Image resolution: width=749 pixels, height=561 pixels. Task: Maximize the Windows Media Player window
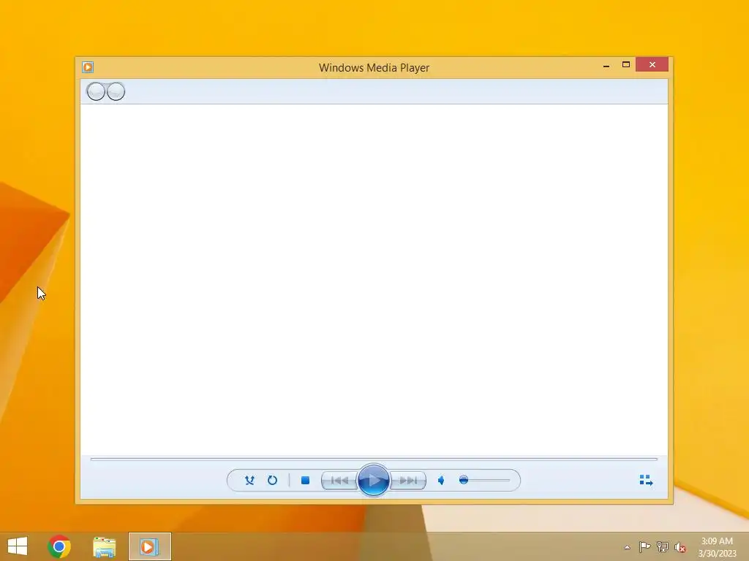(626, 64)
